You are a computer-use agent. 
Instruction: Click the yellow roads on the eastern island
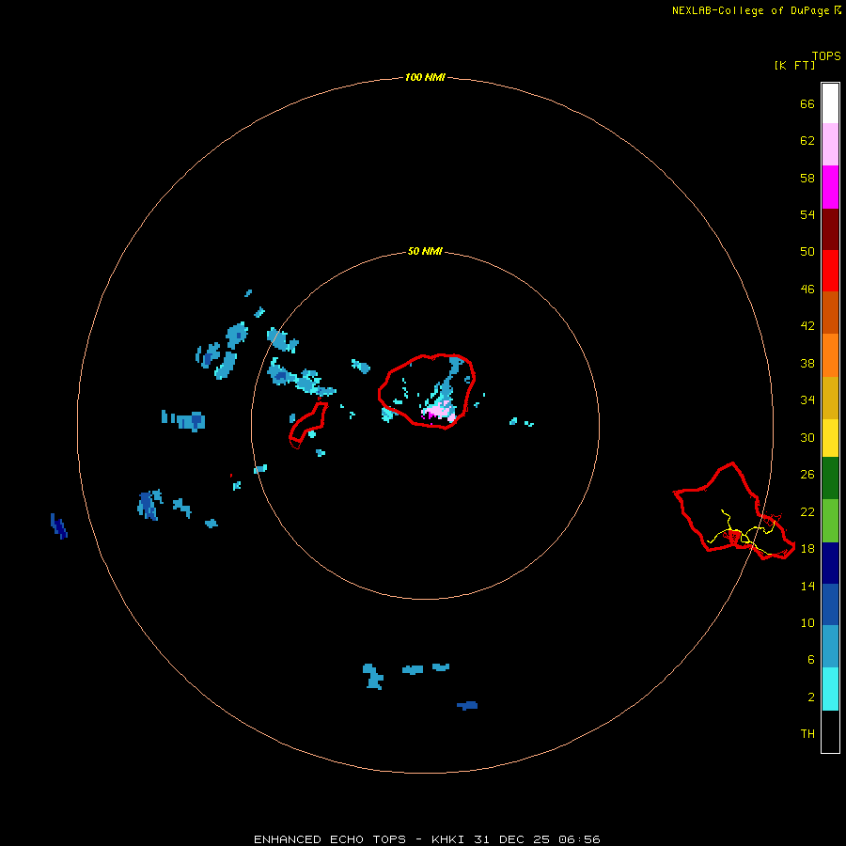click(744, 533)
